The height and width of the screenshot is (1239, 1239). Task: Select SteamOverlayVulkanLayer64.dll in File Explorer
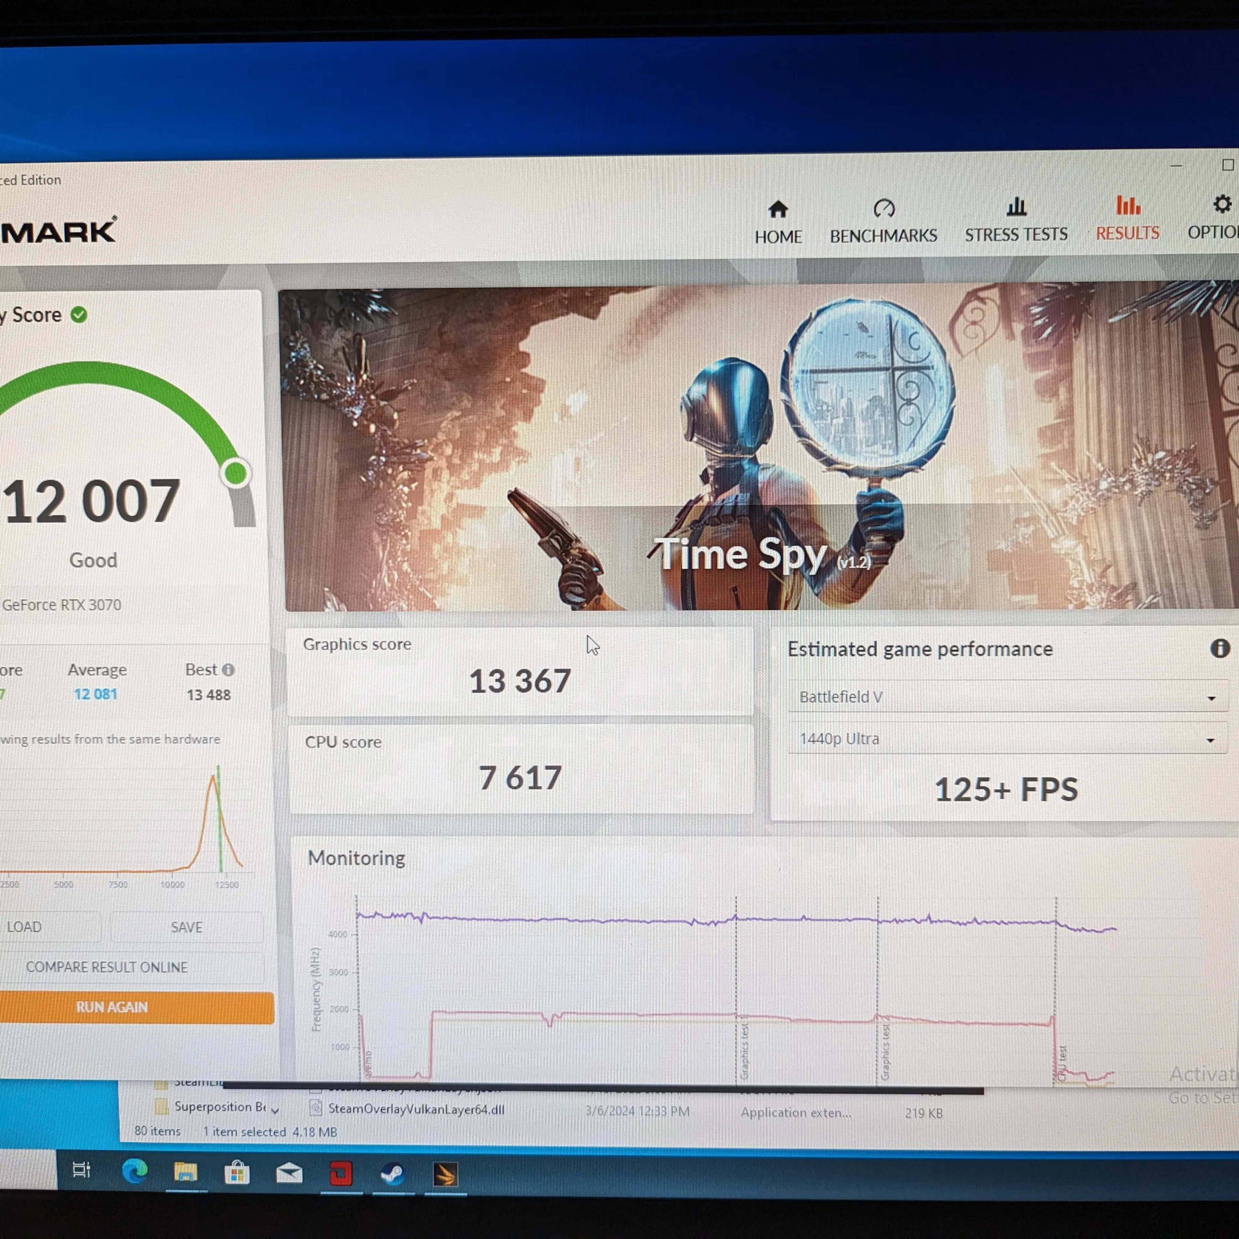click(416, 1109)
